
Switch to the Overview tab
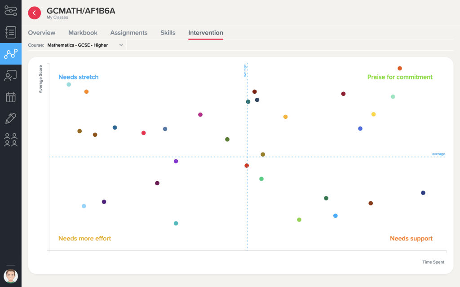pos(42,33)
